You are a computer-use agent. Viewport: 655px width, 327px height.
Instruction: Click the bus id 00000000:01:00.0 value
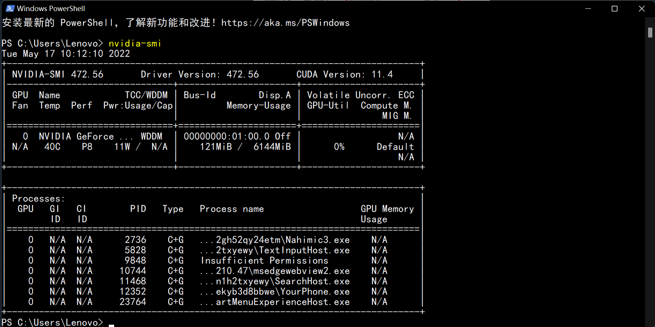coord(226,137)
